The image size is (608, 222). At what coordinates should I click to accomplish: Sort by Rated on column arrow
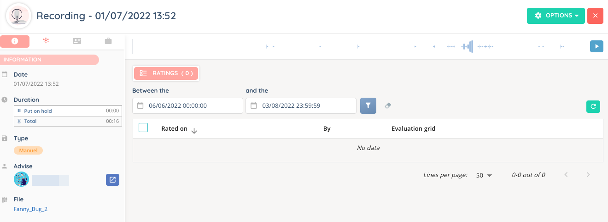[194, 130]
